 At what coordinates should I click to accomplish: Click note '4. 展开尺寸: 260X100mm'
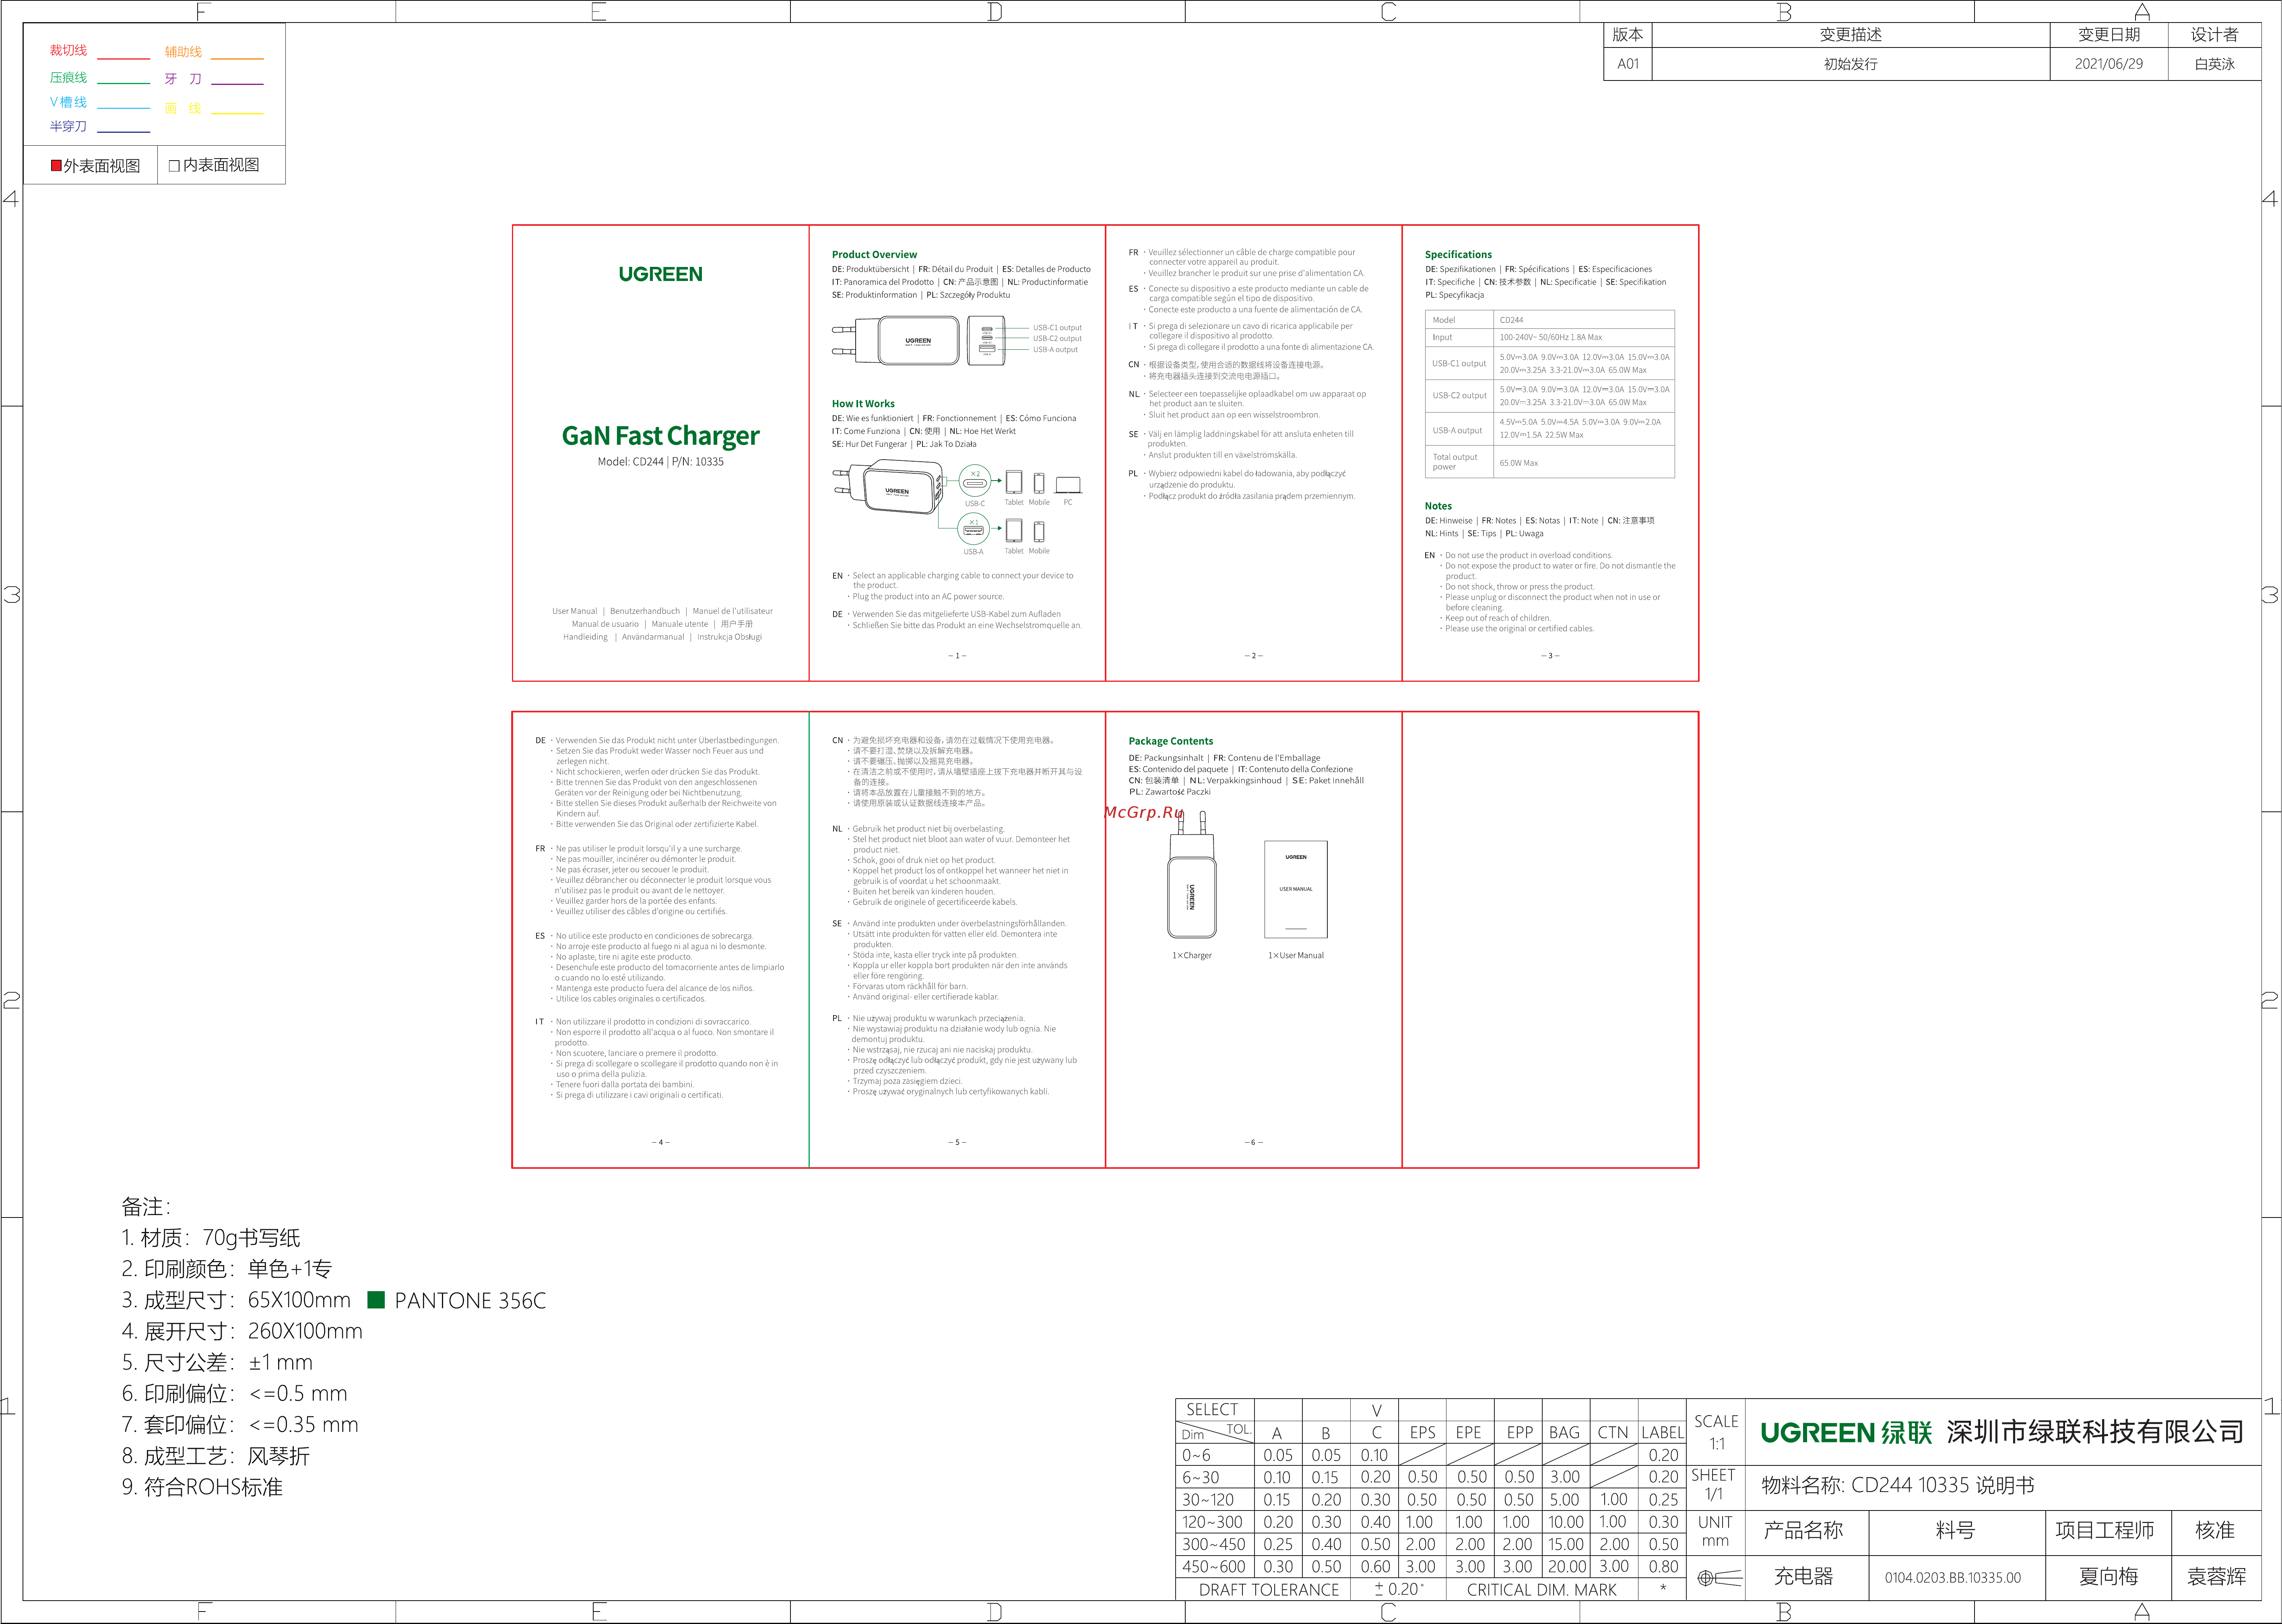click(x=242, y=1331)
